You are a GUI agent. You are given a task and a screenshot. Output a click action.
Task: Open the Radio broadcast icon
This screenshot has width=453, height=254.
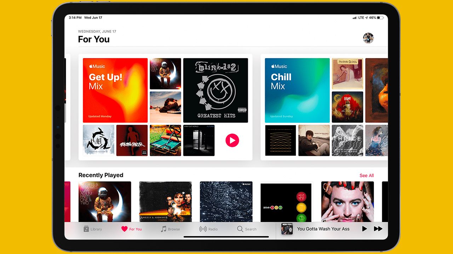[x=203, y=229]
